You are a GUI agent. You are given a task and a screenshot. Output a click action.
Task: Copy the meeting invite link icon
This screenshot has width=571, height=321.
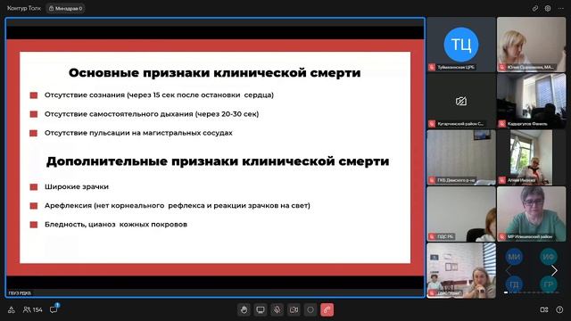click(535, 8)
